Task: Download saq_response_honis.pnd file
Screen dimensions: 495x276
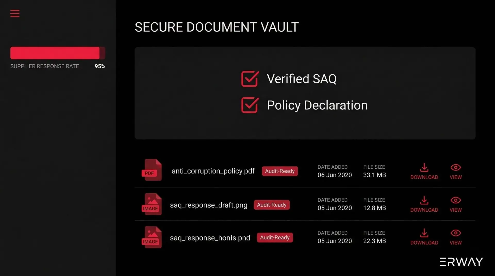Action: pos(424,236)
